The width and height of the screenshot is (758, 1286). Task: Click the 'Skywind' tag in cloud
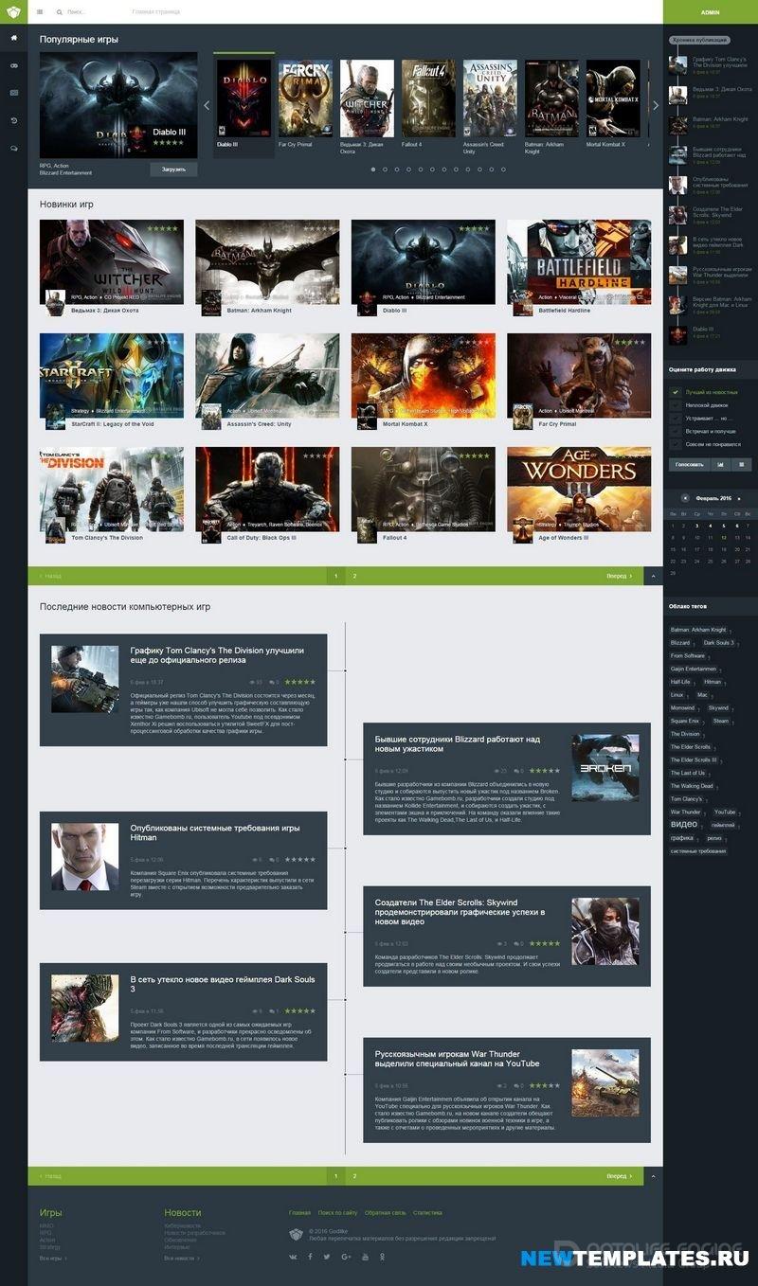tap(718, 708)
